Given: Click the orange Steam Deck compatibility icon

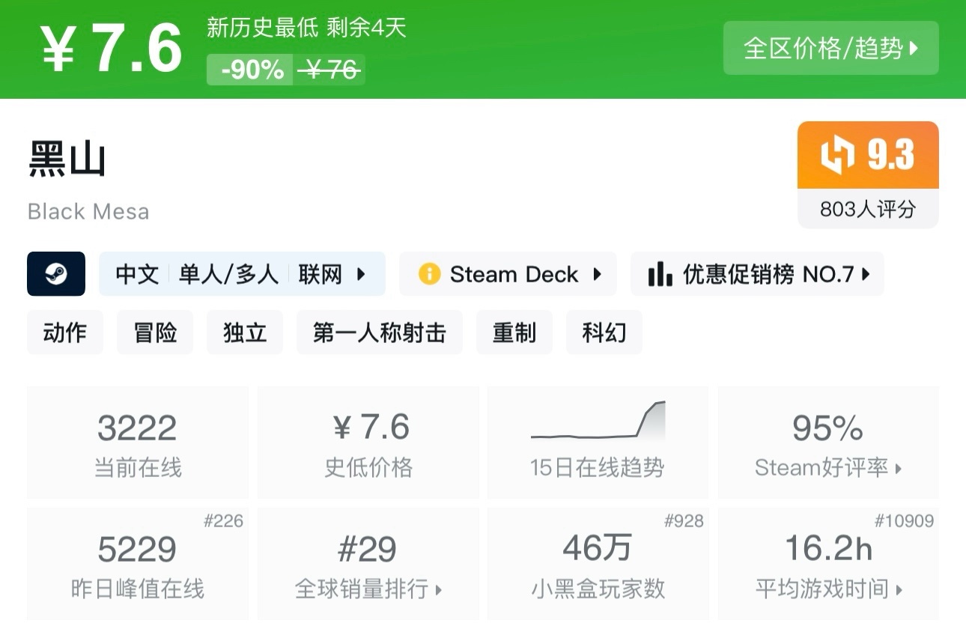Looking at the screenshot, I should click(x=430, y=274).
